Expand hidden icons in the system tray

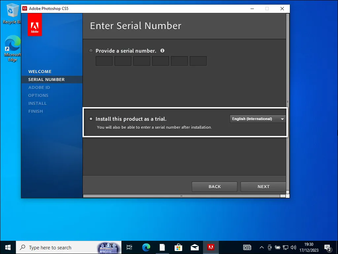tap(261, 247)
